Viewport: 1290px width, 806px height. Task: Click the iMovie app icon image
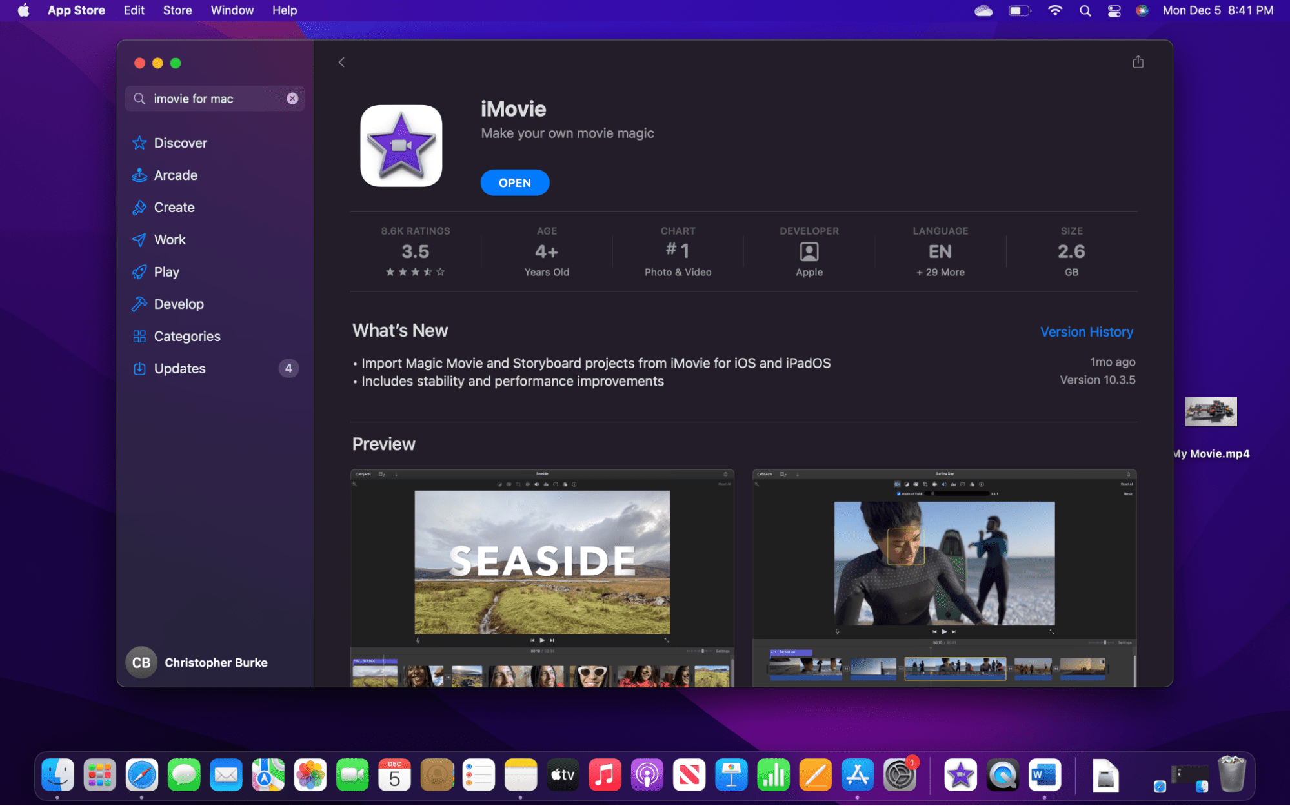click(x=401, y=146)
